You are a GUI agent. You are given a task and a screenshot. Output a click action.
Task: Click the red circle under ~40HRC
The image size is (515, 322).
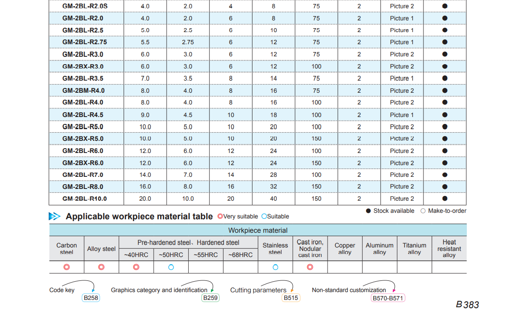(136, 267)
